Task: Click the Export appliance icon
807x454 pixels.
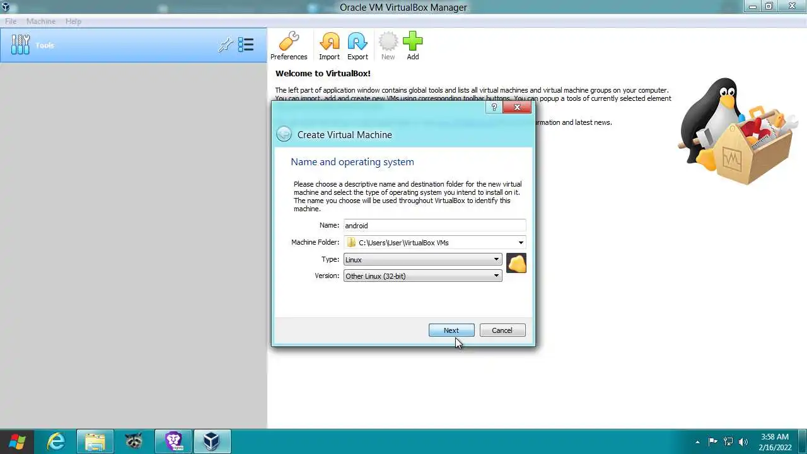Action: 357,46
